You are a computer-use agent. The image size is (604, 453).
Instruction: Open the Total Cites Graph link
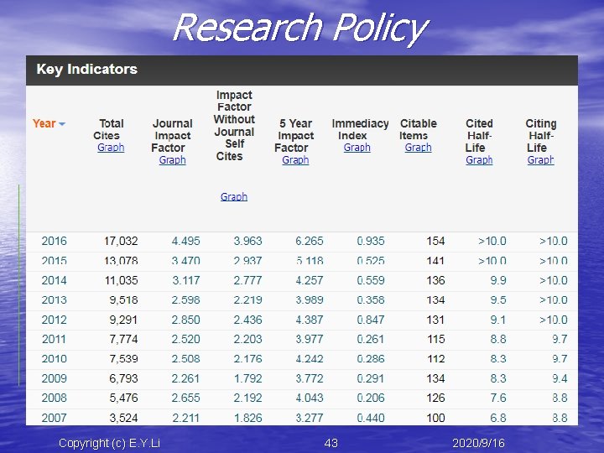(111, 148)
